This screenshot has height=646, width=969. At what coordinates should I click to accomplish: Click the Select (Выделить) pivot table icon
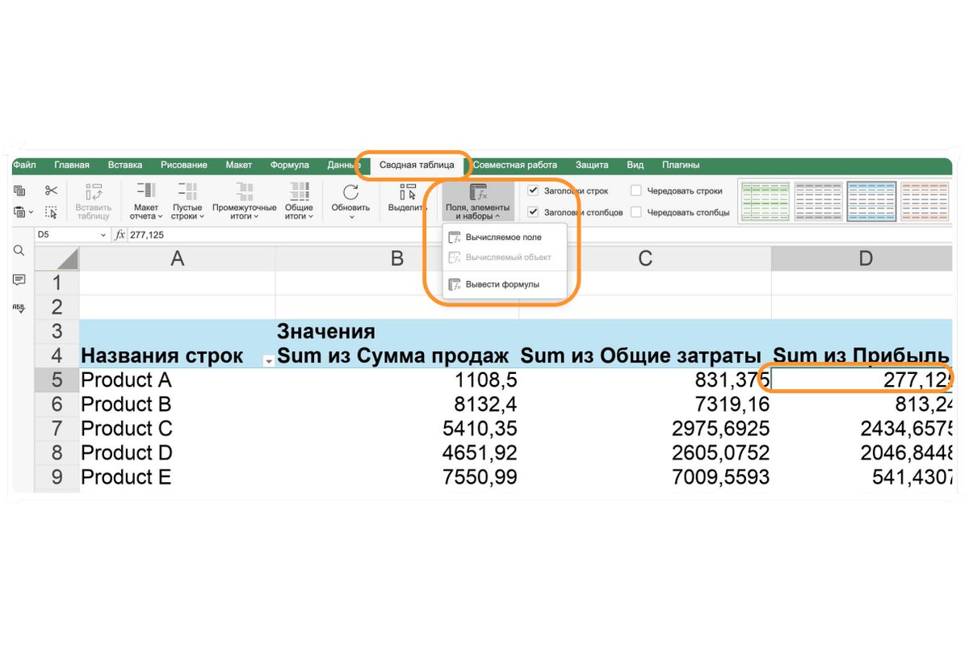pyautogui.click(x=408, y=193)
